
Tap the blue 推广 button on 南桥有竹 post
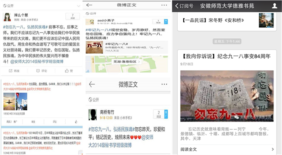pos(166,114)
